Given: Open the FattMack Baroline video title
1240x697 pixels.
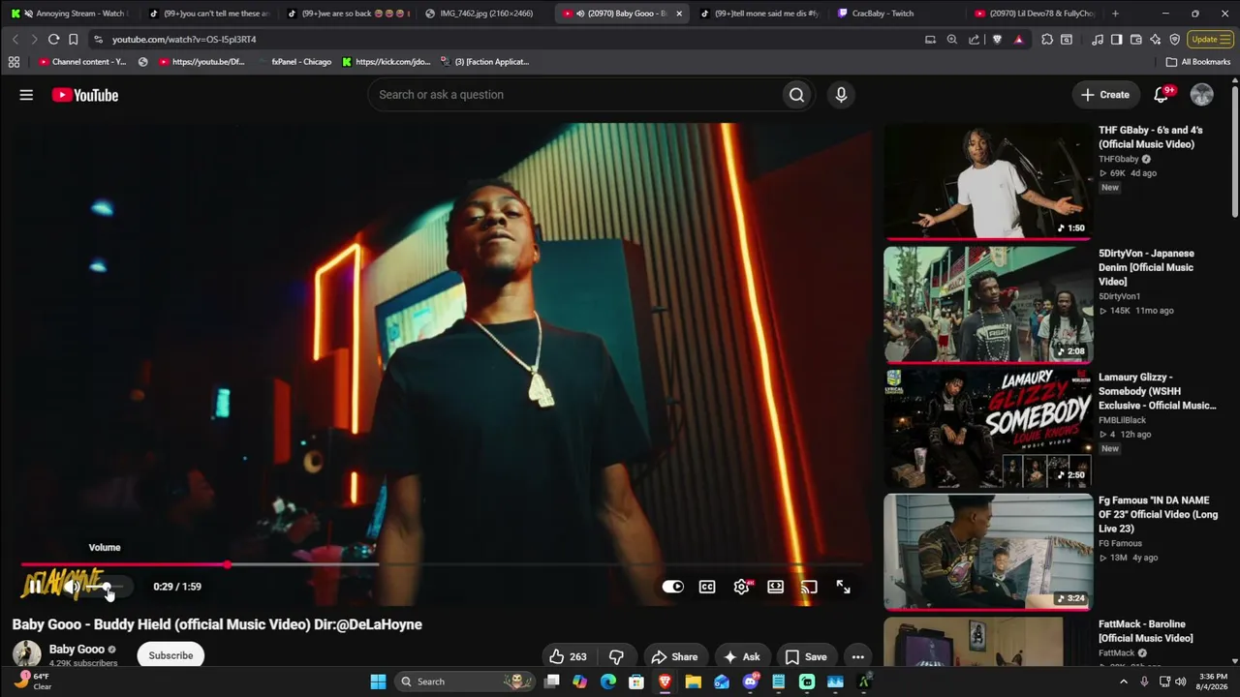Looking at the screenshot, I should (1146, 631).
